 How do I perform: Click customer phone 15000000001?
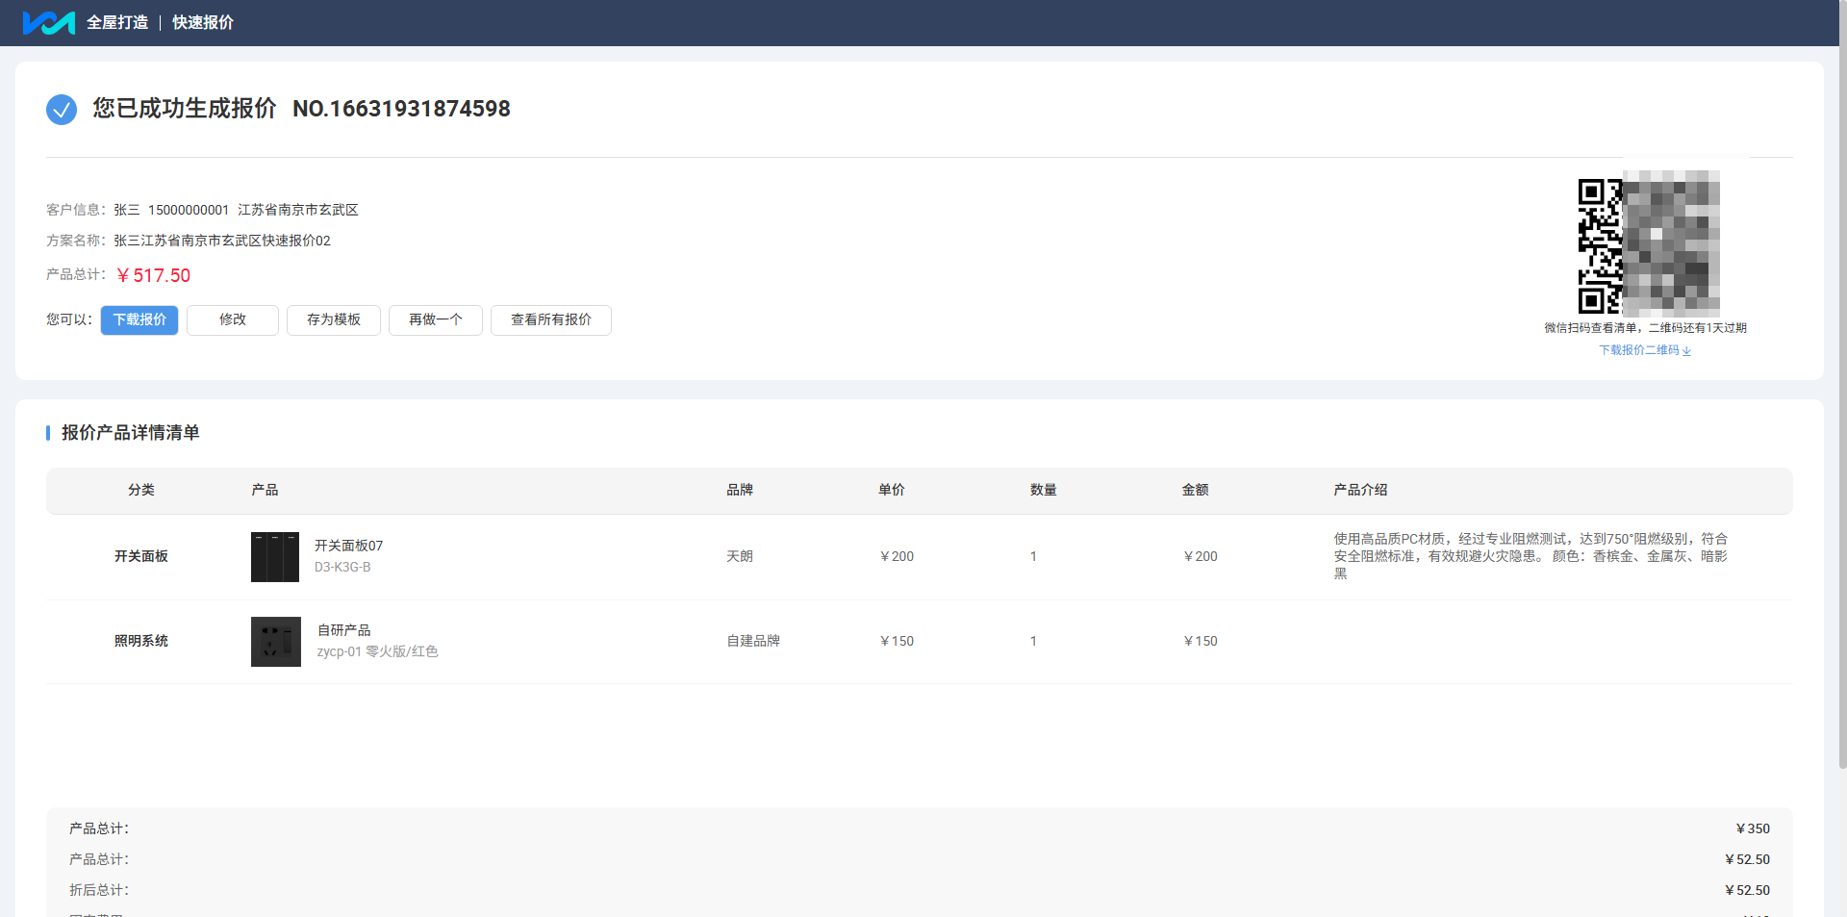tap(189, 210)
